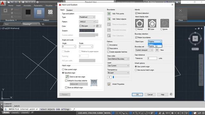Select the Outer island style thumbnail
The width and height of the screenshot is (205, 115).
[152, 23]
